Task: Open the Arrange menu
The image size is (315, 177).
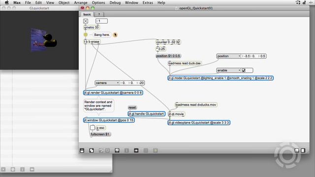Action: pos(81,2)
